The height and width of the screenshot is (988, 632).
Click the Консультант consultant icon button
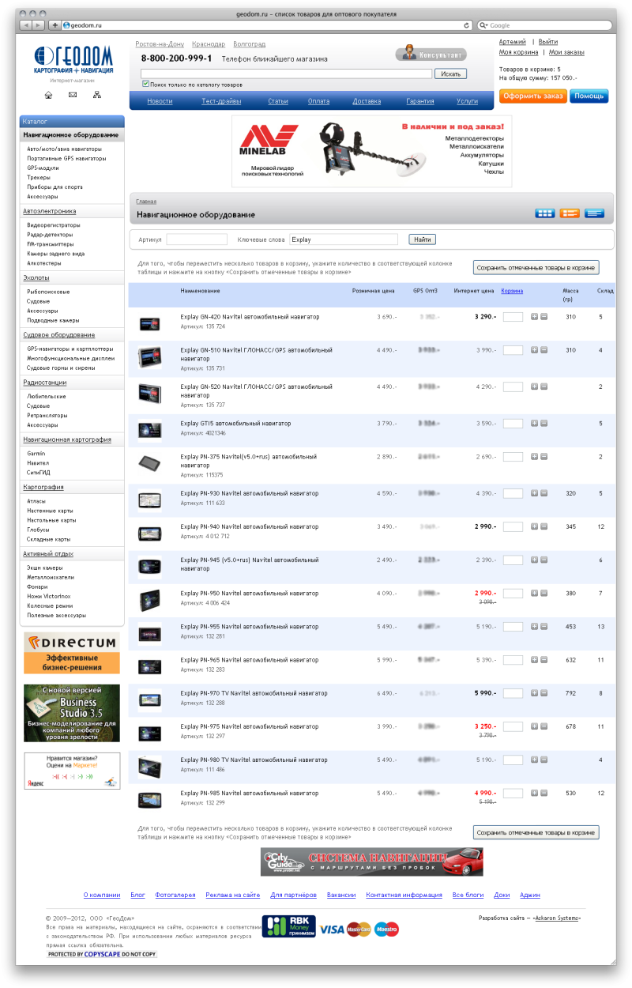(x=431, y=54)
